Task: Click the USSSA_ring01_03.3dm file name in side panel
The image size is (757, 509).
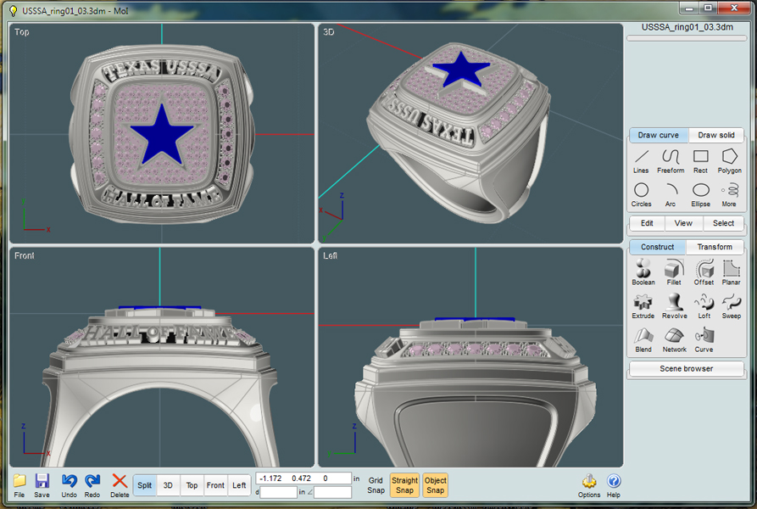Action: coord(687,27)
